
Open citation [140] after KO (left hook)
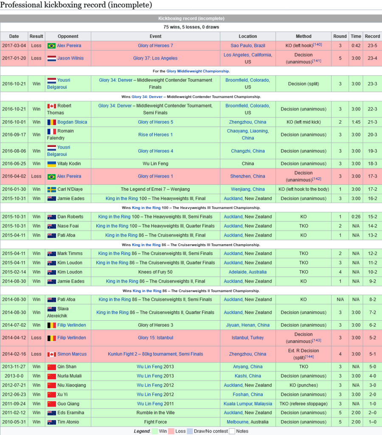317,45
